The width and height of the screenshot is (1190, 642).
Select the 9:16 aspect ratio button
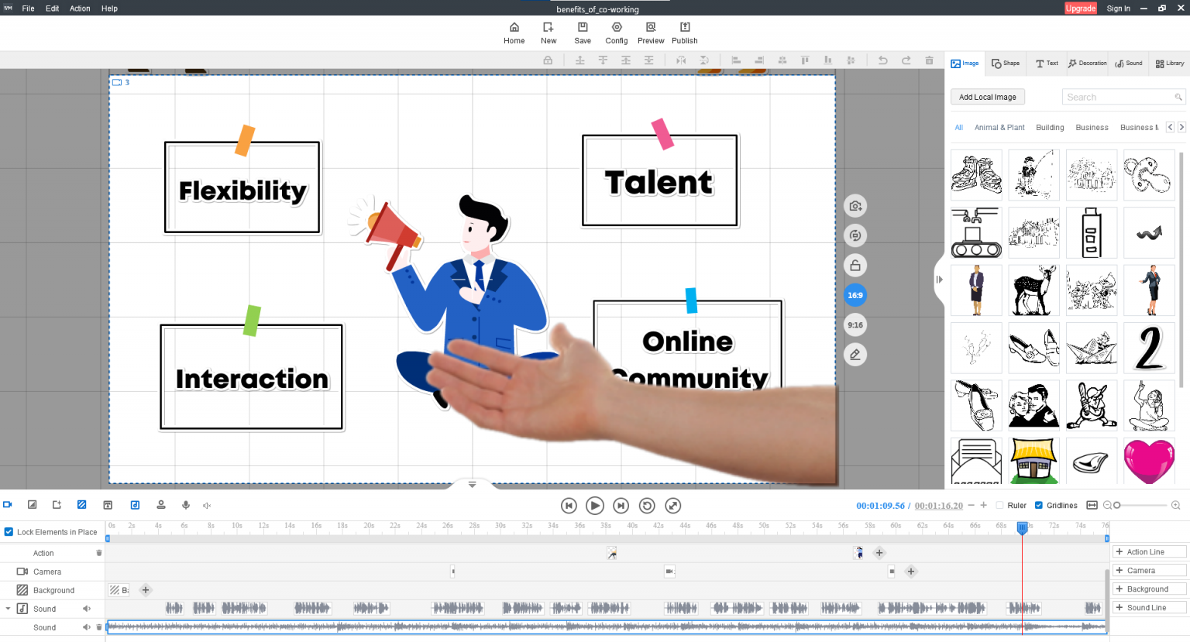point(855,325)
